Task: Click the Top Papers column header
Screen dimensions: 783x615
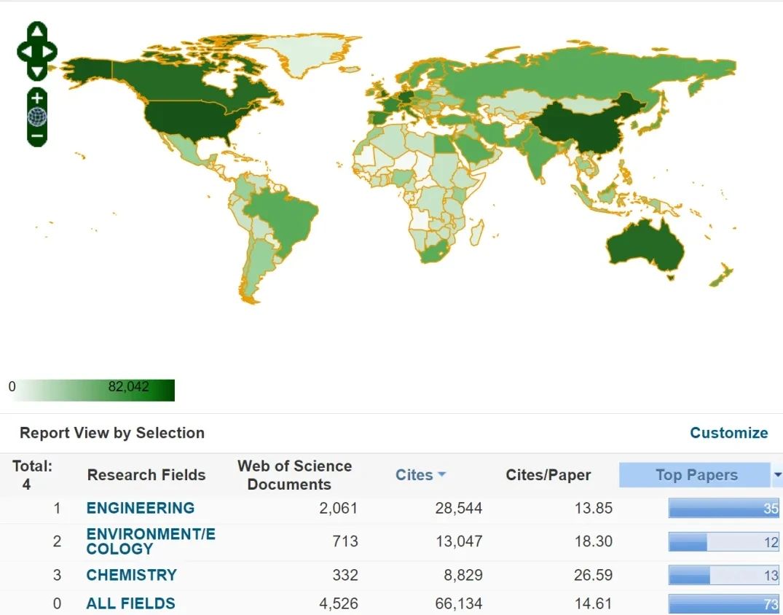Action: pyautogui.click(x=695, y=475)
